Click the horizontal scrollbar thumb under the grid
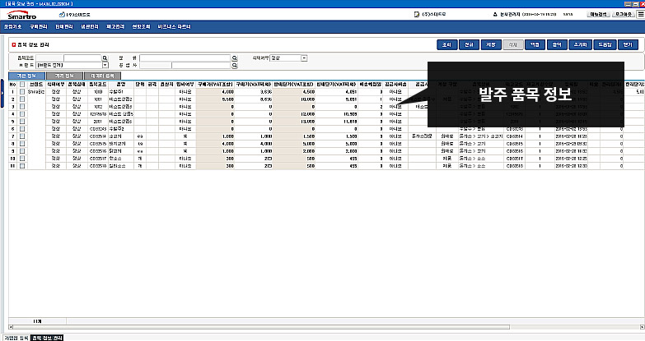645x341 pixels. pyautogui.click(x=261, y=327)
